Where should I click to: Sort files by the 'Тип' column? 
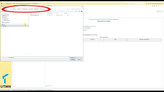(57, 13)
